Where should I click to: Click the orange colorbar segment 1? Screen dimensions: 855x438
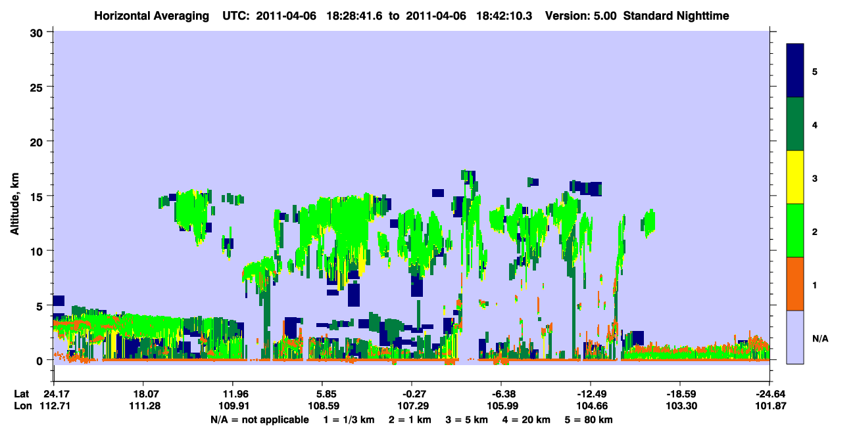[x=795, y=284]
